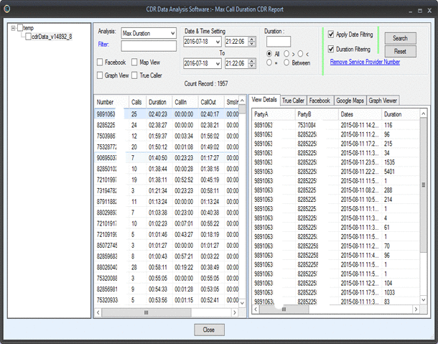Select the greater-than duration radio button
Viewport: 438px width, 344px height.
click(x=286, y=54)
